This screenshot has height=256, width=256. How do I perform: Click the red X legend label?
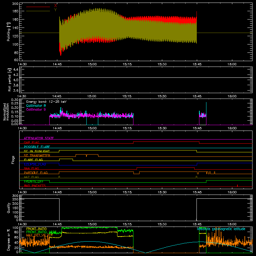(55, 6)
